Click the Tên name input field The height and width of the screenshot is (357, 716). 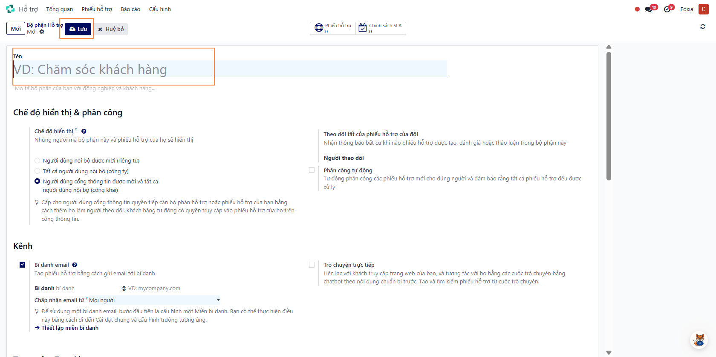(230, 69)
